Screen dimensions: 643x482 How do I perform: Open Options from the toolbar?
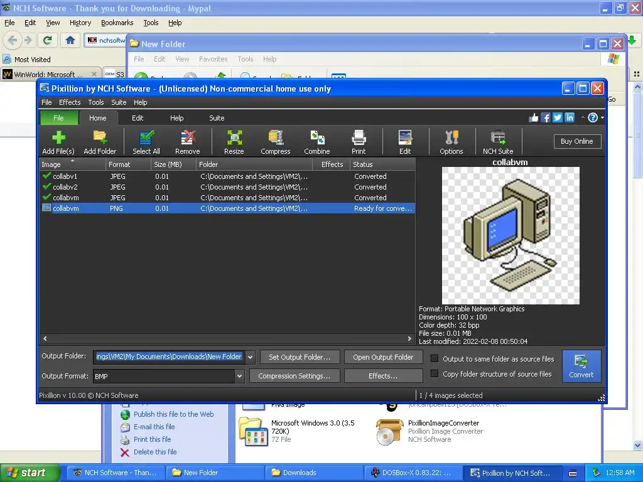pyautogui.click(x=451, y=142)
